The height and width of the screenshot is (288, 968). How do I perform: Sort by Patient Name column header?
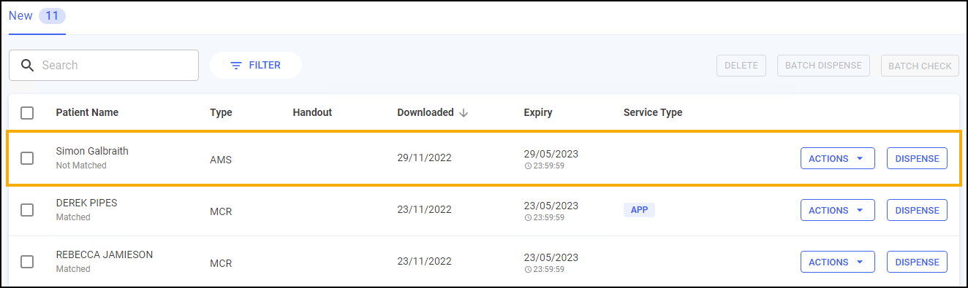point(87,112)
